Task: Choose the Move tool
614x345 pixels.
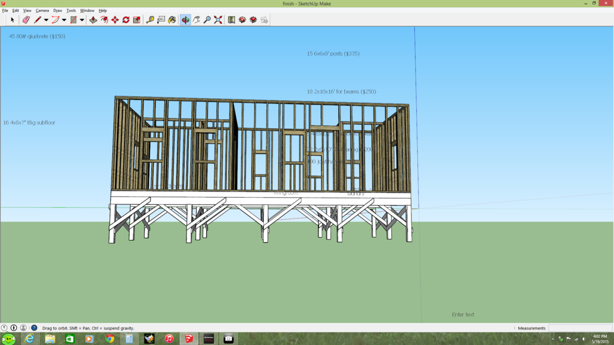Action: pyautogui.click(x=115, y=20)
